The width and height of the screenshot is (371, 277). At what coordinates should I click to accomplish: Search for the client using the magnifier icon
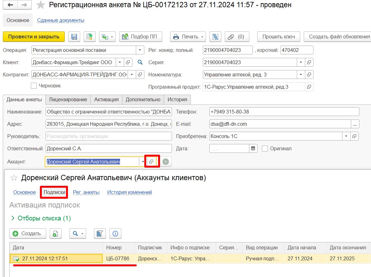coord(140,62)
